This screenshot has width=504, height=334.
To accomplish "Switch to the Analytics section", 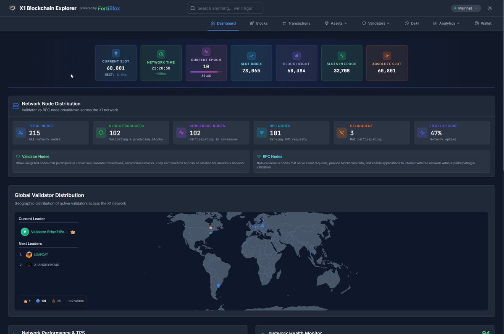I will point(446,23).
